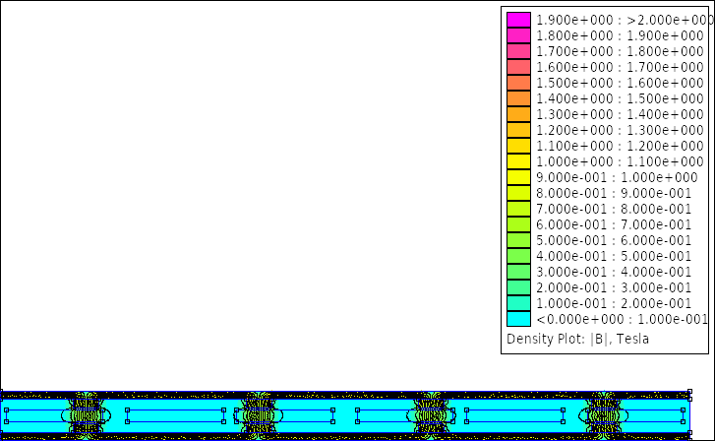
Task: Click the swatch for 7.000e-001 : 8.000e-001
Action: tap(518, 209)
